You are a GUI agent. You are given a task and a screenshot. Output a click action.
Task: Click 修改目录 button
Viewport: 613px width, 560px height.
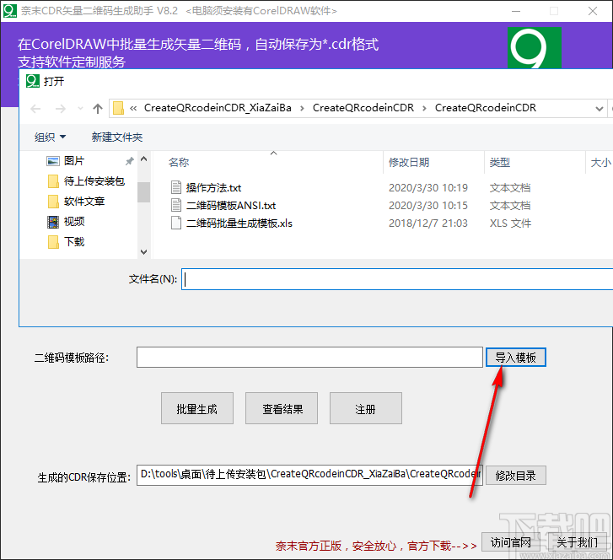[x=516, y=476]
